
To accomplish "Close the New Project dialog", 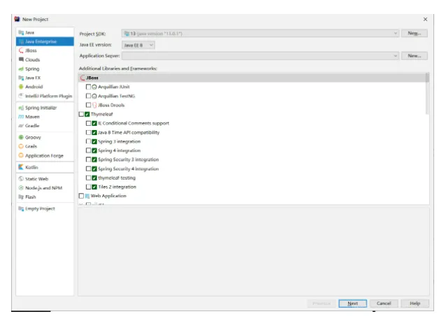I will point(425,19).
